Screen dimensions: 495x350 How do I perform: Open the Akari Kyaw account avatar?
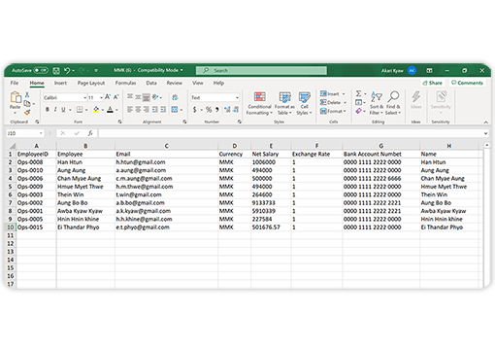[412, 70]
